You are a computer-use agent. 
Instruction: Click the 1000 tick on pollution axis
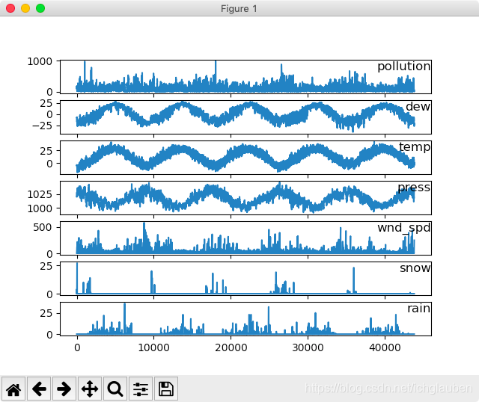(40, 61)
